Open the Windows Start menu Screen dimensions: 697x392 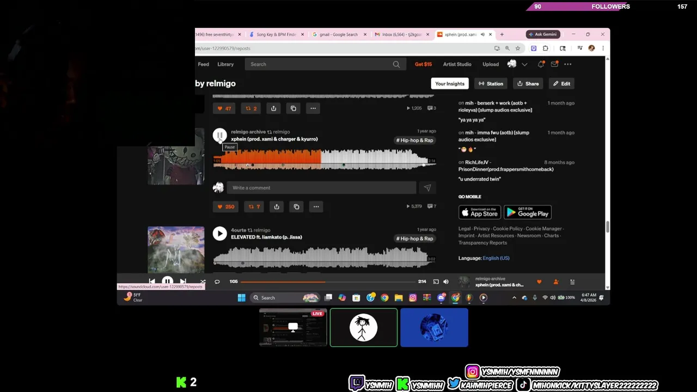click(x=241, y=298)
